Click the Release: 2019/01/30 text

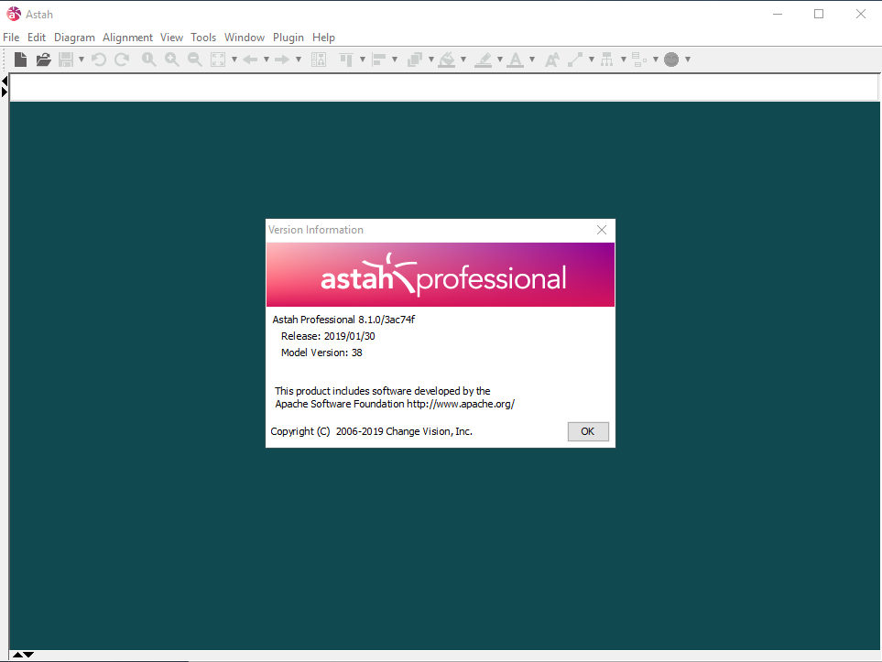(328, 336)
